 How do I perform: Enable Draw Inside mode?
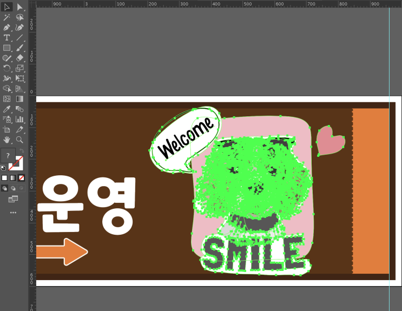click(x=22, y=188)
